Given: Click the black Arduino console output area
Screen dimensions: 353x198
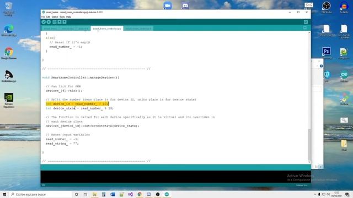Looking at the screenshot, I should (175, 177).
